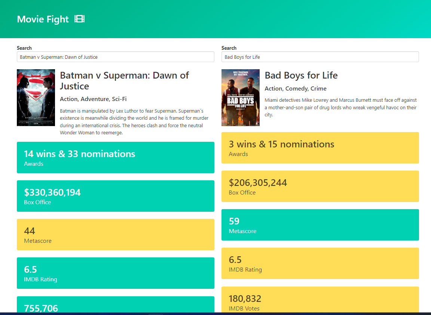The height and width of the screenshot is (315, 431).
Task: Click the 3 wins & 15 nominations Awards card
Action: tap(320, 147)
